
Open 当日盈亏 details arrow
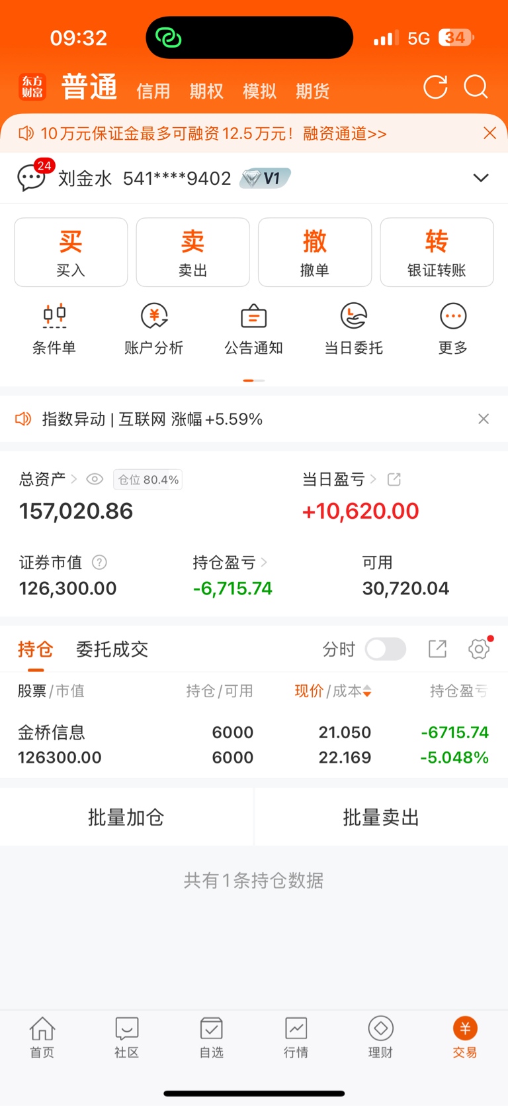(373, 479)
